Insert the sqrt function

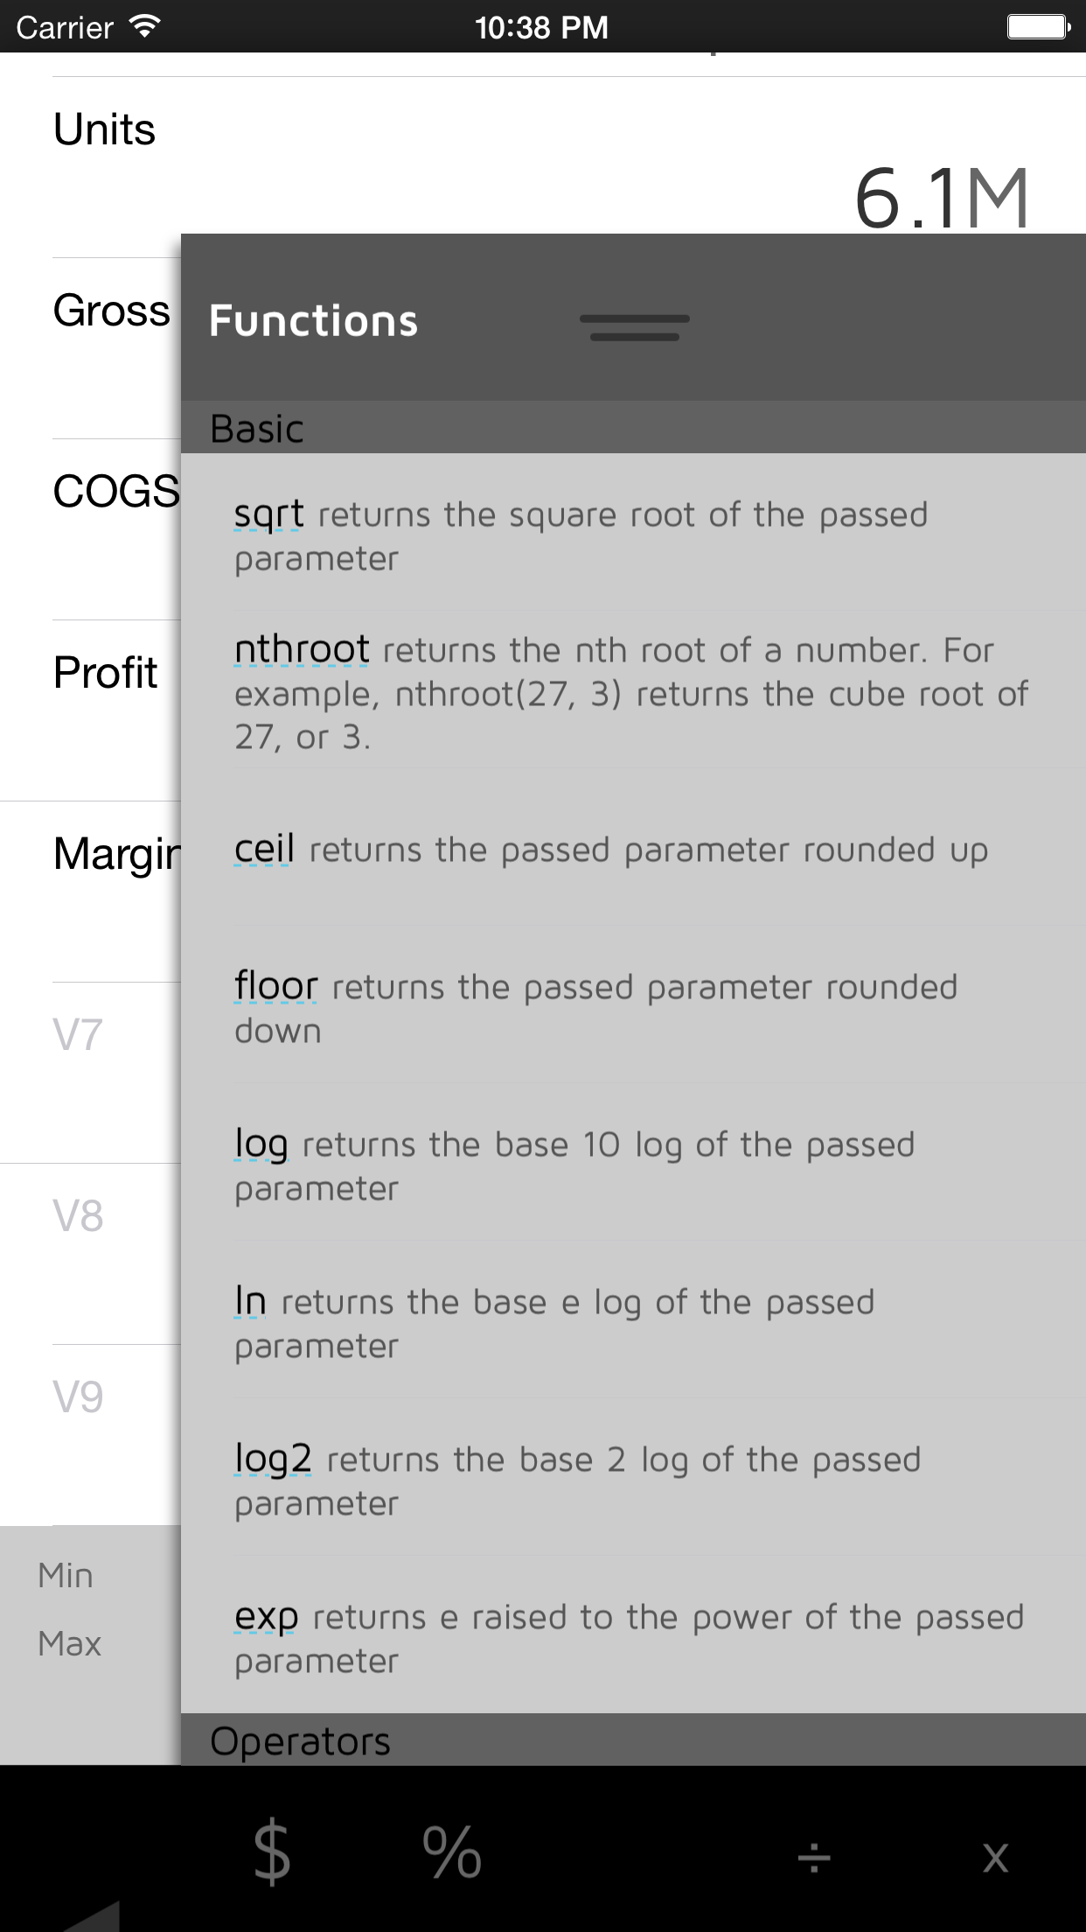pyautogui.click(x=269, y=514)
